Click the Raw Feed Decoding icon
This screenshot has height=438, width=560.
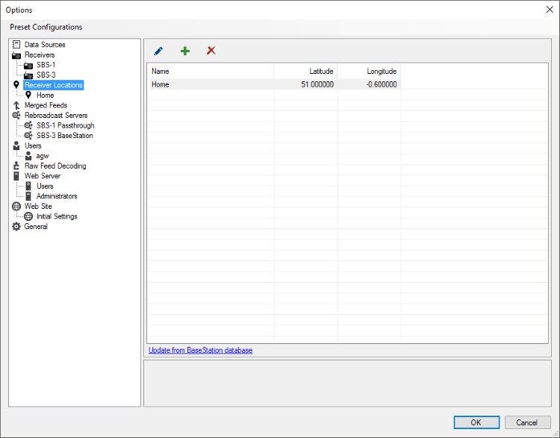[x=16, y=166]
